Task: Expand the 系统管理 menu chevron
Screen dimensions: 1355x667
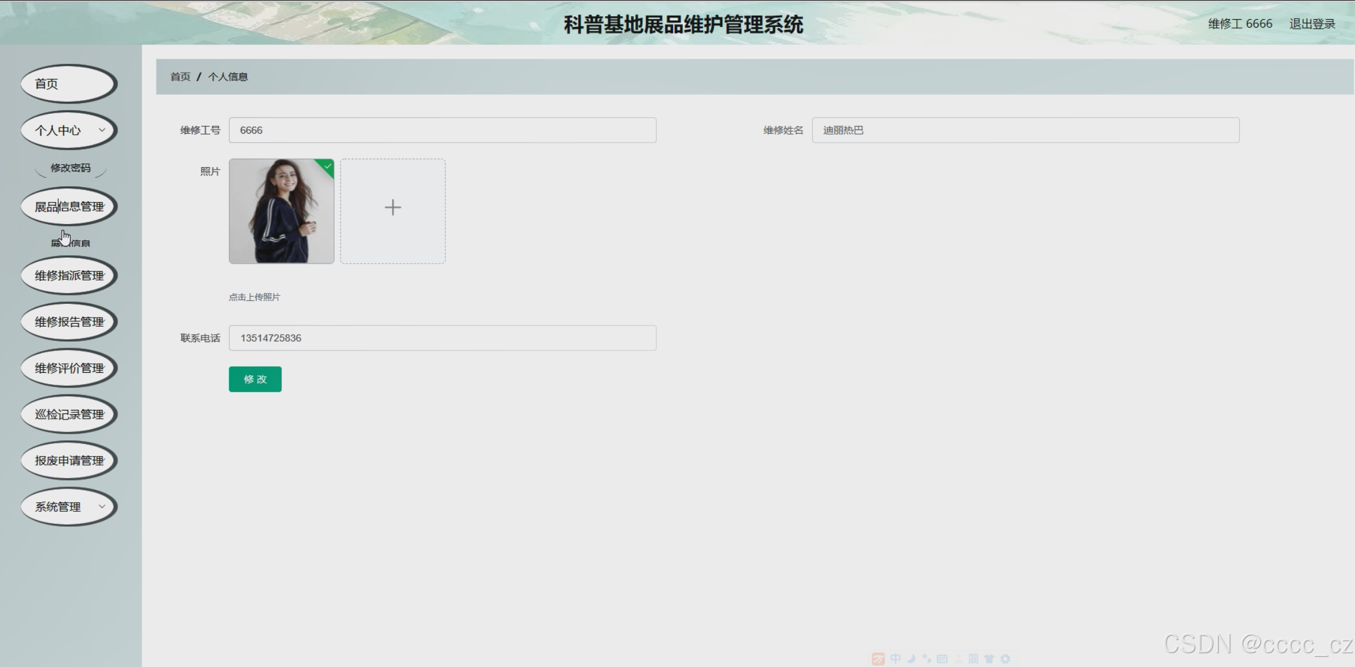Action: [x=102, y=506]
